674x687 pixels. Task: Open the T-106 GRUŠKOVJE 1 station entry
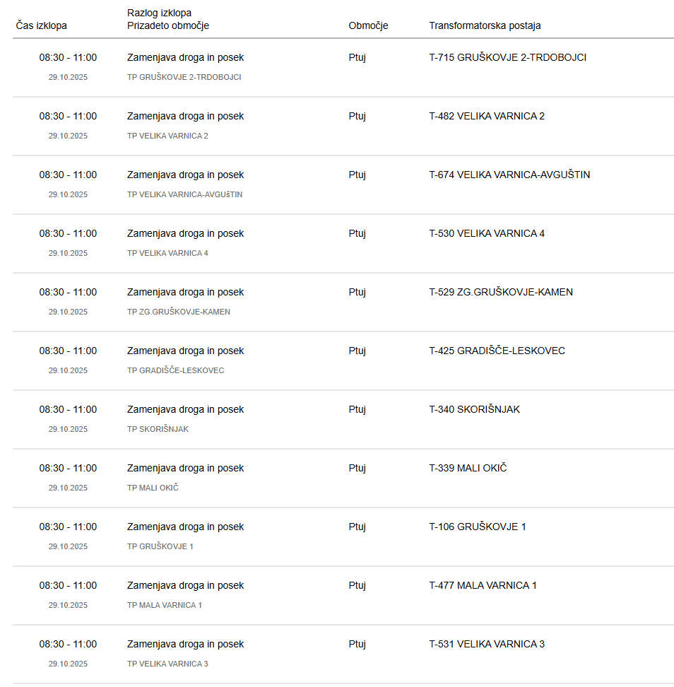tap(477, 527)
